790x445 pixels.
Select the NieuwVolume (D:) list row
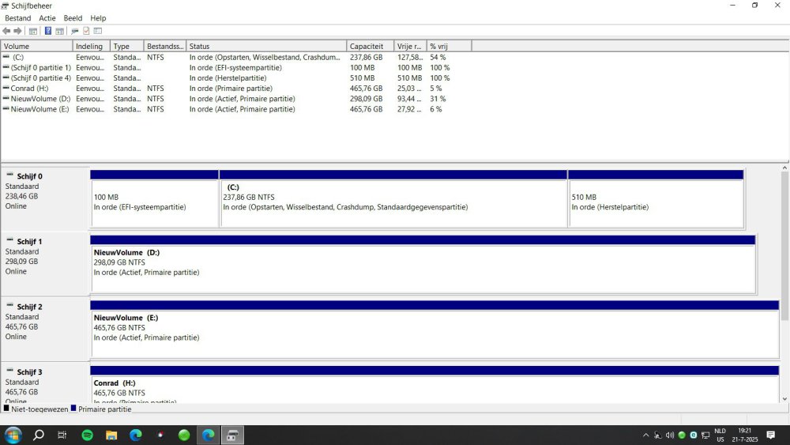237,99
